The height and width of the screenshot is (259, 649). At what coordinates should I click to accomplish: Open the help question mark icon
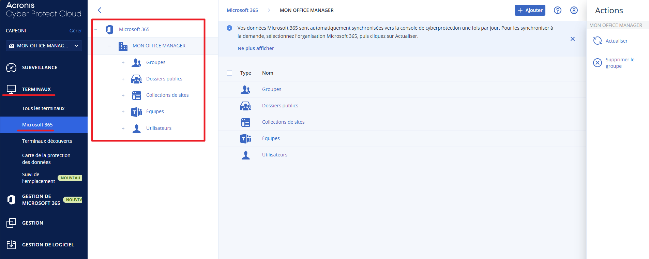[558, 10]
